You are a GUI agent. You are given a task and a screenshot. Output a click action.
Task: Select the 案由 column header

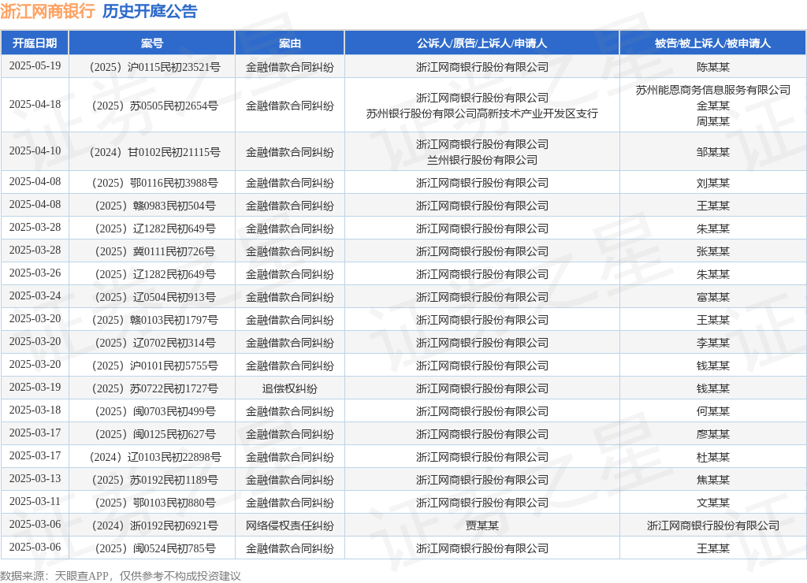(290, 43)
